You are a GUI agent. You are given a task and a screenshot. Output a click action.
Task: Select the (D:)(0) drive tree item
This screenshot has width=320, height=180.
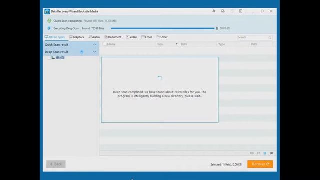tap(60, 58)
